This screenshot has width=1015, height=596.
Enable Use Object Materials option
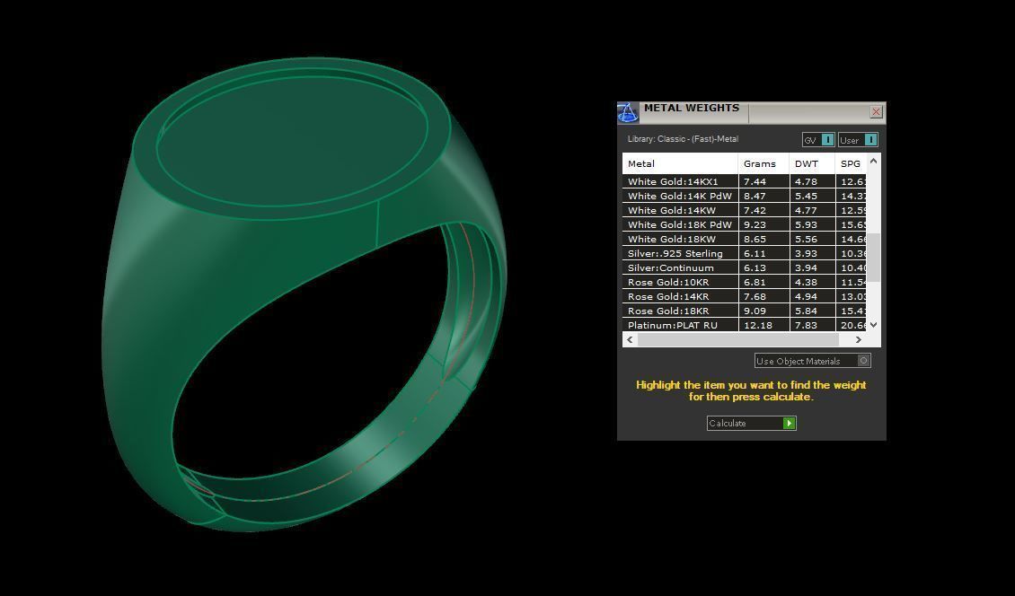(812, 361)
